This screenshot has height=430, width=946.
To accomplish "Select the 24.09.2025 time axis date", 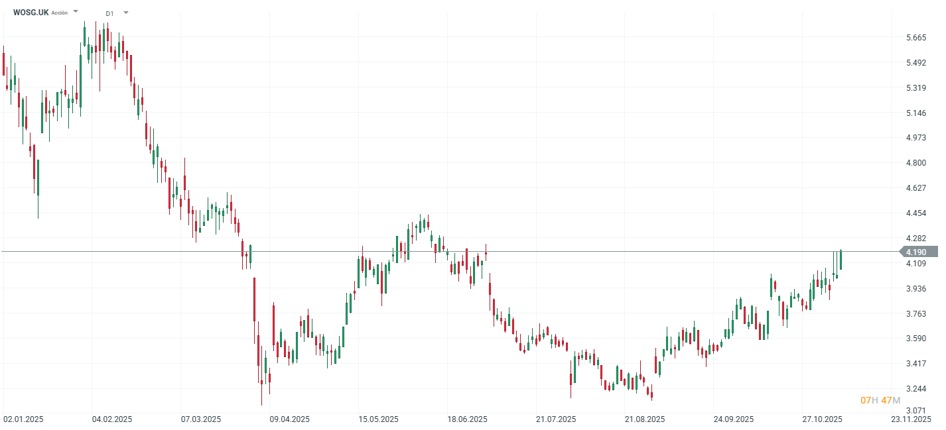I will tap(734, 419).
